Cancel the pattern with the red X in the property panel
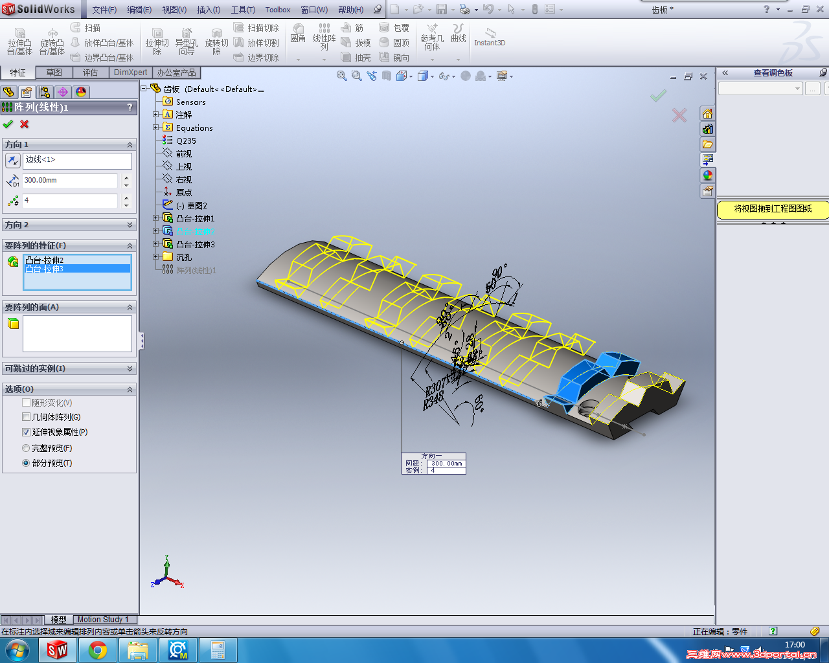The height and width of the screenshot is (663, 829). coord(25,124)
